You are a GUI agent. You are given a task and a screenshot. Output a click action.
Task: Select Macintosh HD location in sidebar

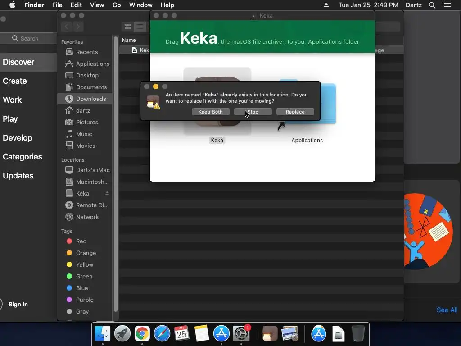pyautogui.click(x=87, y=182)
